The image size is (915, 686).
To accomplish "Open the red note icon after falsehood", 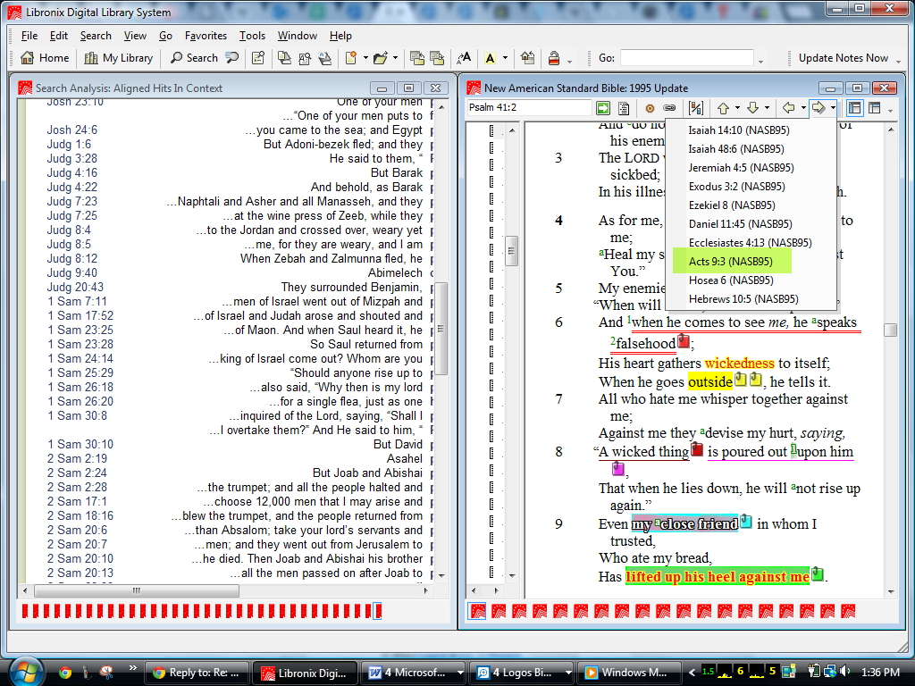I will 684,340.
